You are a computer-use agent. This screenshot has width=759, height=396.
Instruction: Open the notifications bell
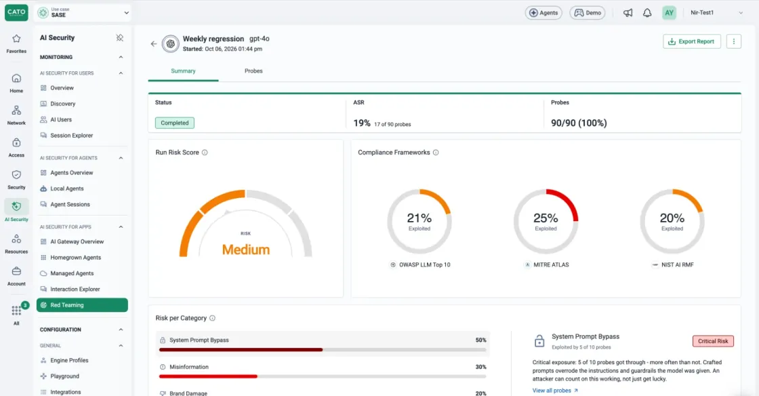[647, 13]
